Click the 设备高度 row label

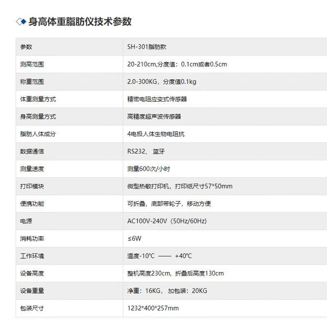[x=32, y=273]
